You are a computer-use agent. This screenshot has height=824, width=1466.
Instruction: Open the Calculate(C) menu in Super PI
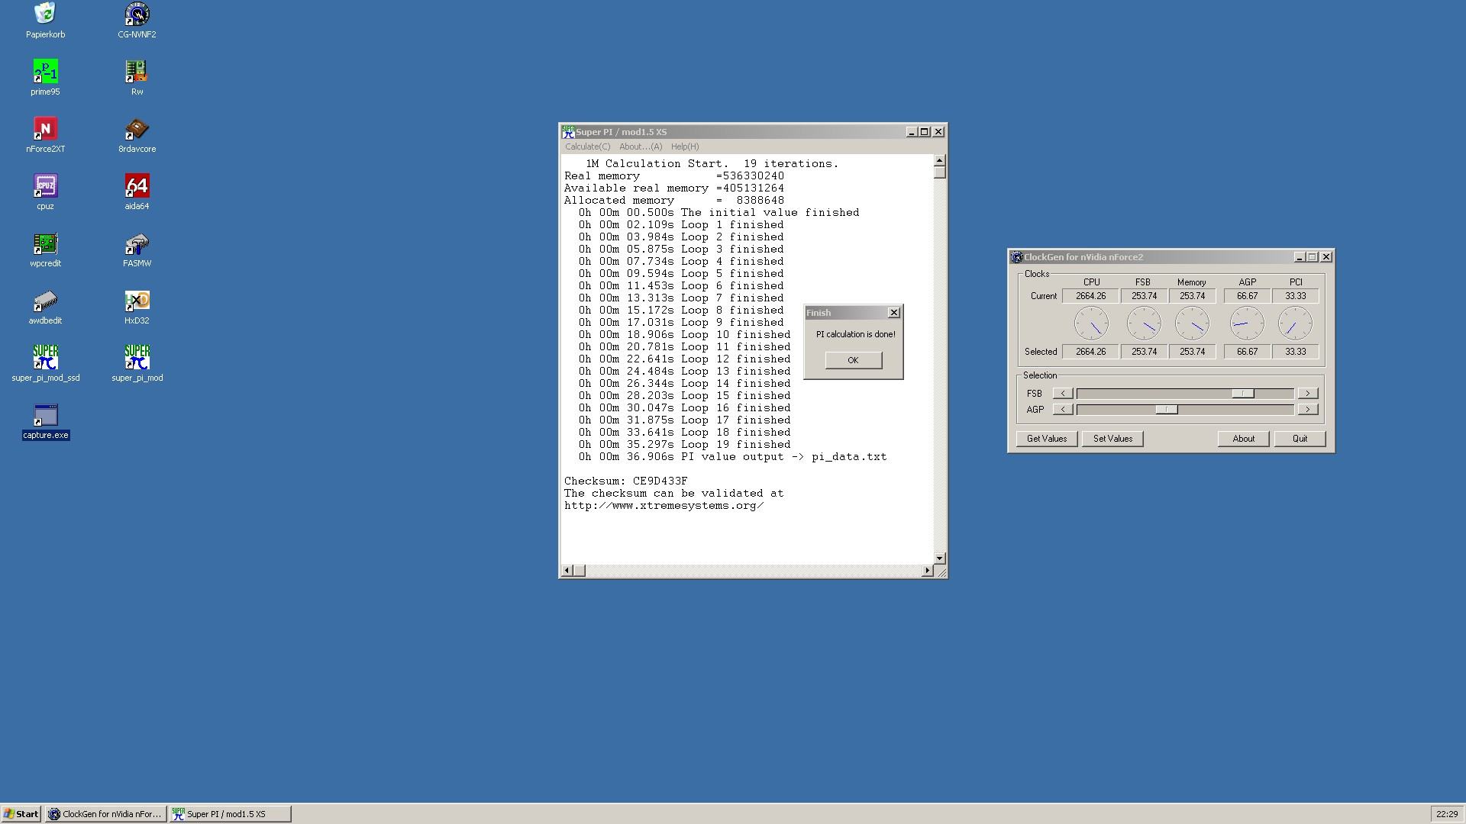(587, 146)
